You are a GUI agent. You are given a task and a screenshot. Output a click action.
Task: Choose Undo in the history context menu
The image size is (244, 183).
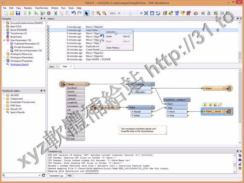116,36
